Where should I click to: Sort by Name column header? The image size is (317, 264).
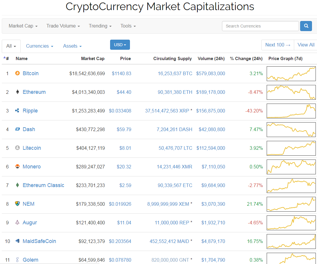click(22, 59)
